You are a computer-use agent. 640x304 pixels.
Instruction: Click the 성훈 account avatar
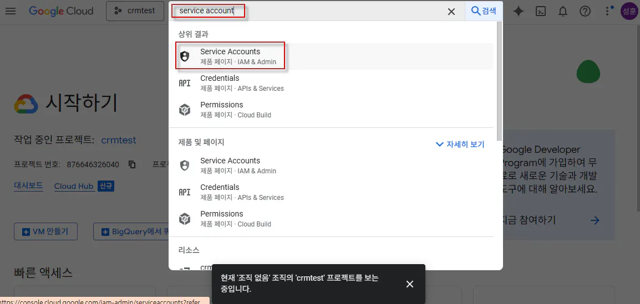[628, 11]
